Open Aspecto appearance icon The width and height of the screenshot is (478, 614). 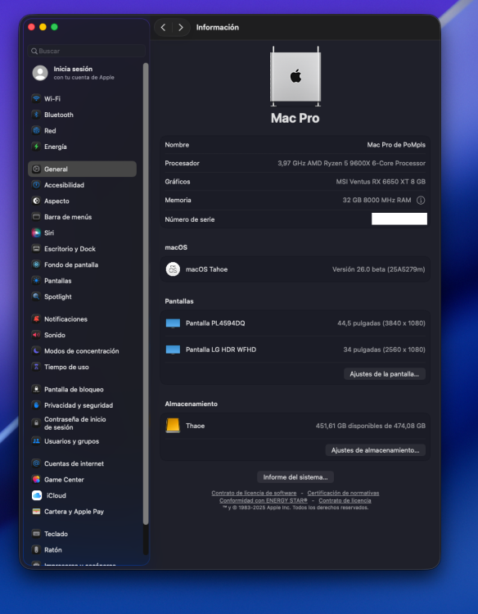[x=36, y=201]
